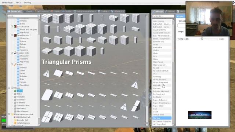Select the Gears category under Builder
Image resolution: width=235 pixels, height=132 pixels.
(22, 73)
